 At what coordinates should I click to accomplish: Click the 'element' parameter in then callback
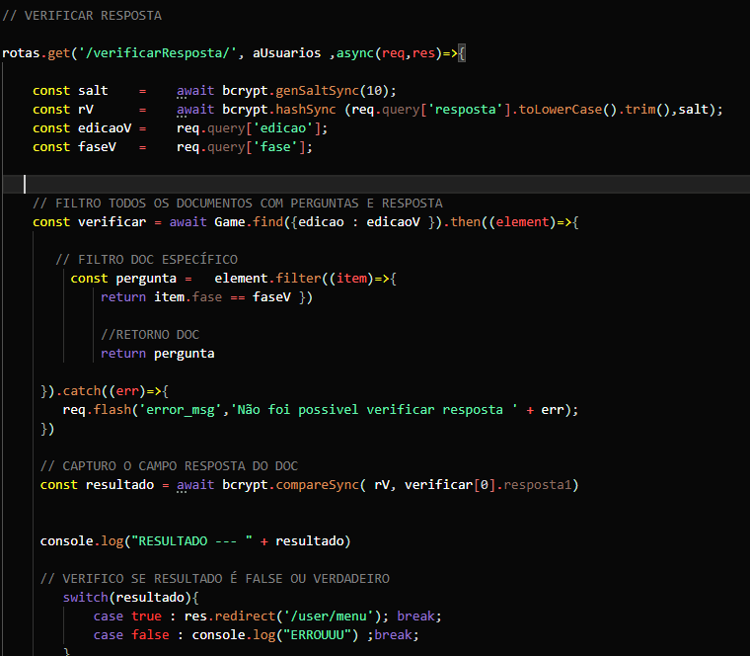[522, 222]
